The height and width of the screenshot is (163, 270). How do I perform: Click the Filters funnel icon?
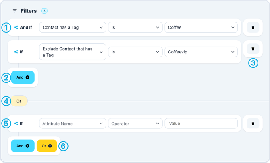(x=15, y=11)
